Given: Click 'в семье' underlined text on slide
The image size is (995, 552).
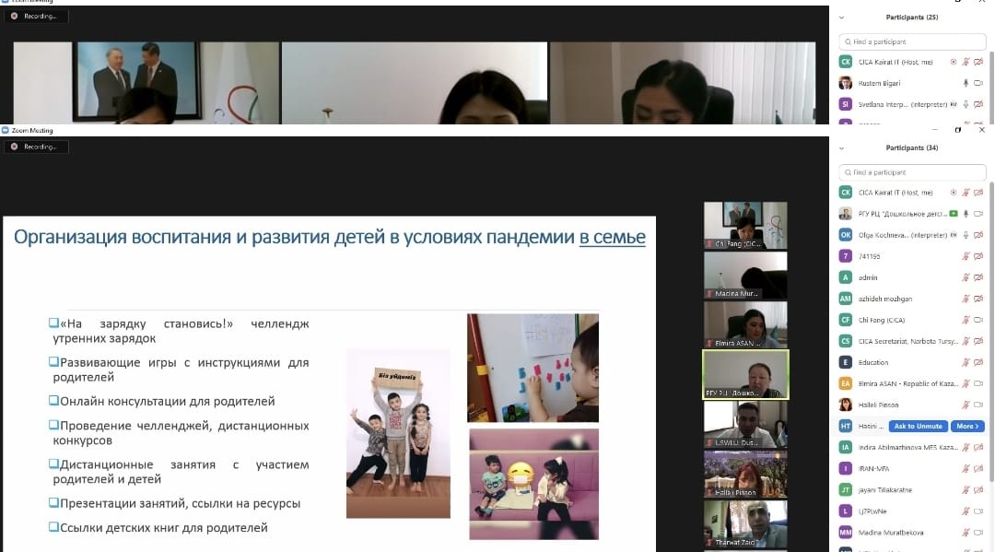Looking at the screenshot, I should point(612,238).
